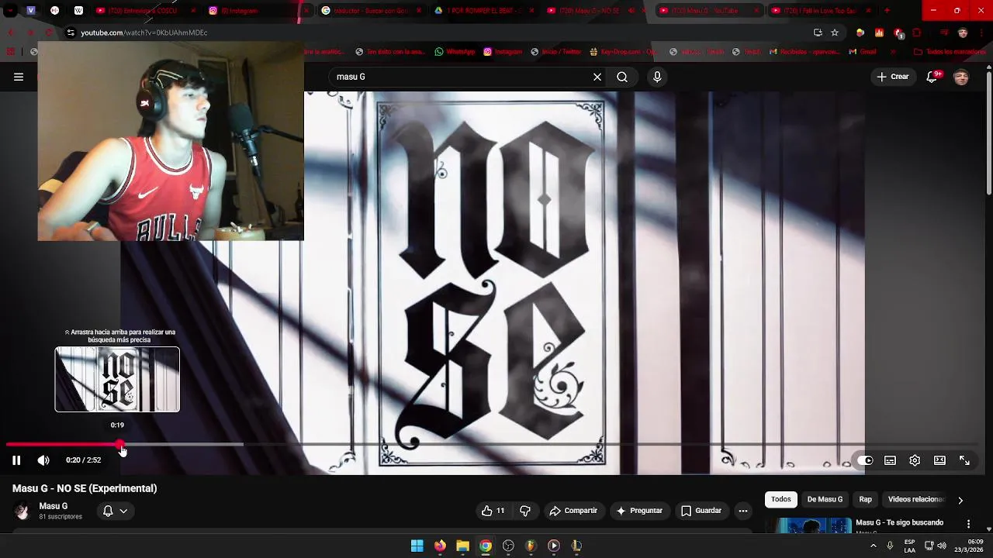Enter fullscreen with the player's fullscreen icon
The image size is (993, 558).
click(x=964, y=460)
